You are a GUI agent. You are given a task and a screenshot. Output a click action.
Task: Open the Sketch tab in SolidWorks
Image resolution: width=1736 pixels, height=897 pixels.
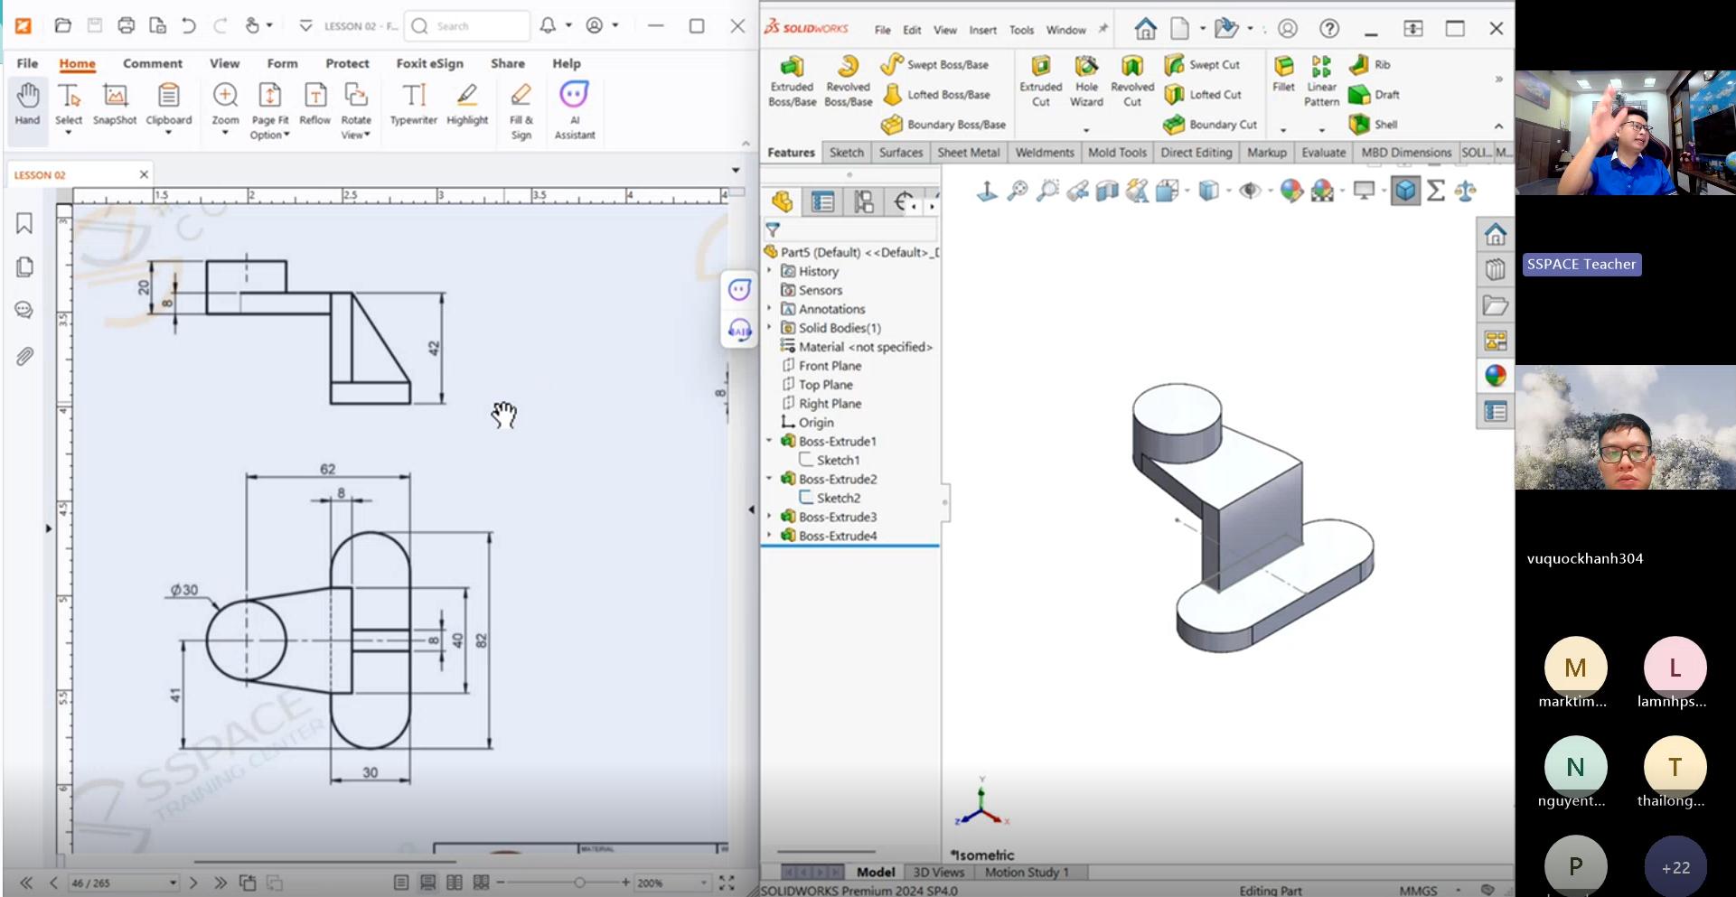pos(847,153)
